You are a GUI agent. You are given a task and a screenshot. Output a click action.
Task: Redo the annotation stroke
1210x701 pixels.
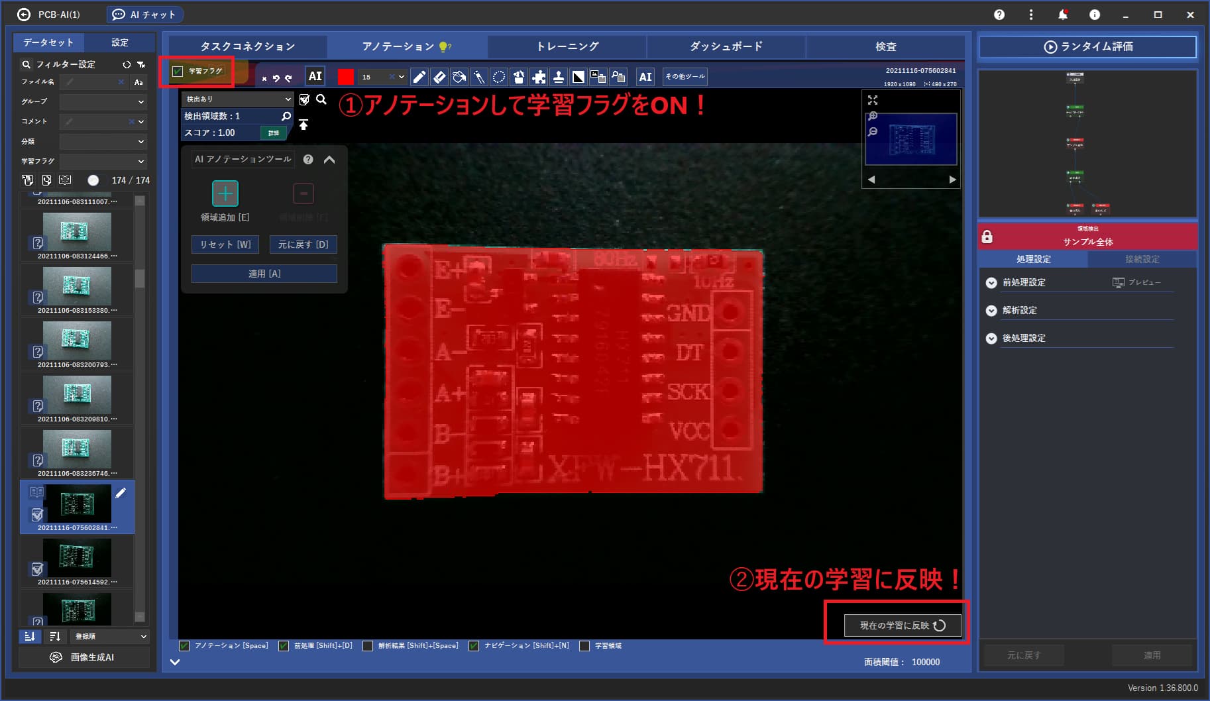click(x=288, y=78)
